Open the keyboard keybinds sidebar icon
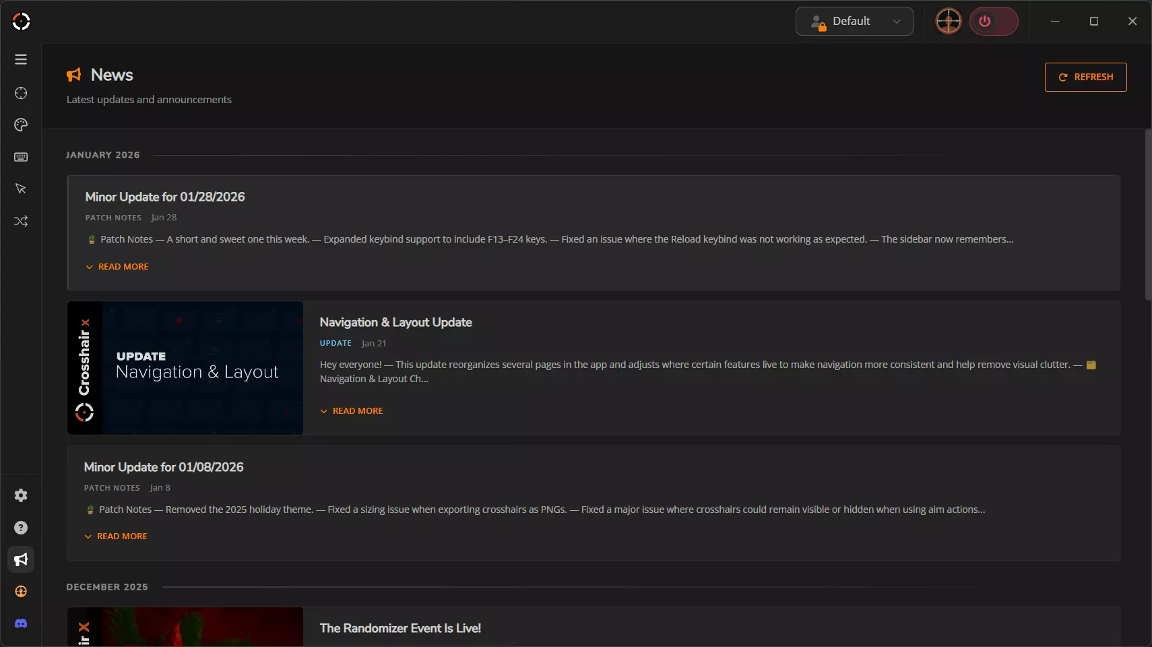 point(21,157)
